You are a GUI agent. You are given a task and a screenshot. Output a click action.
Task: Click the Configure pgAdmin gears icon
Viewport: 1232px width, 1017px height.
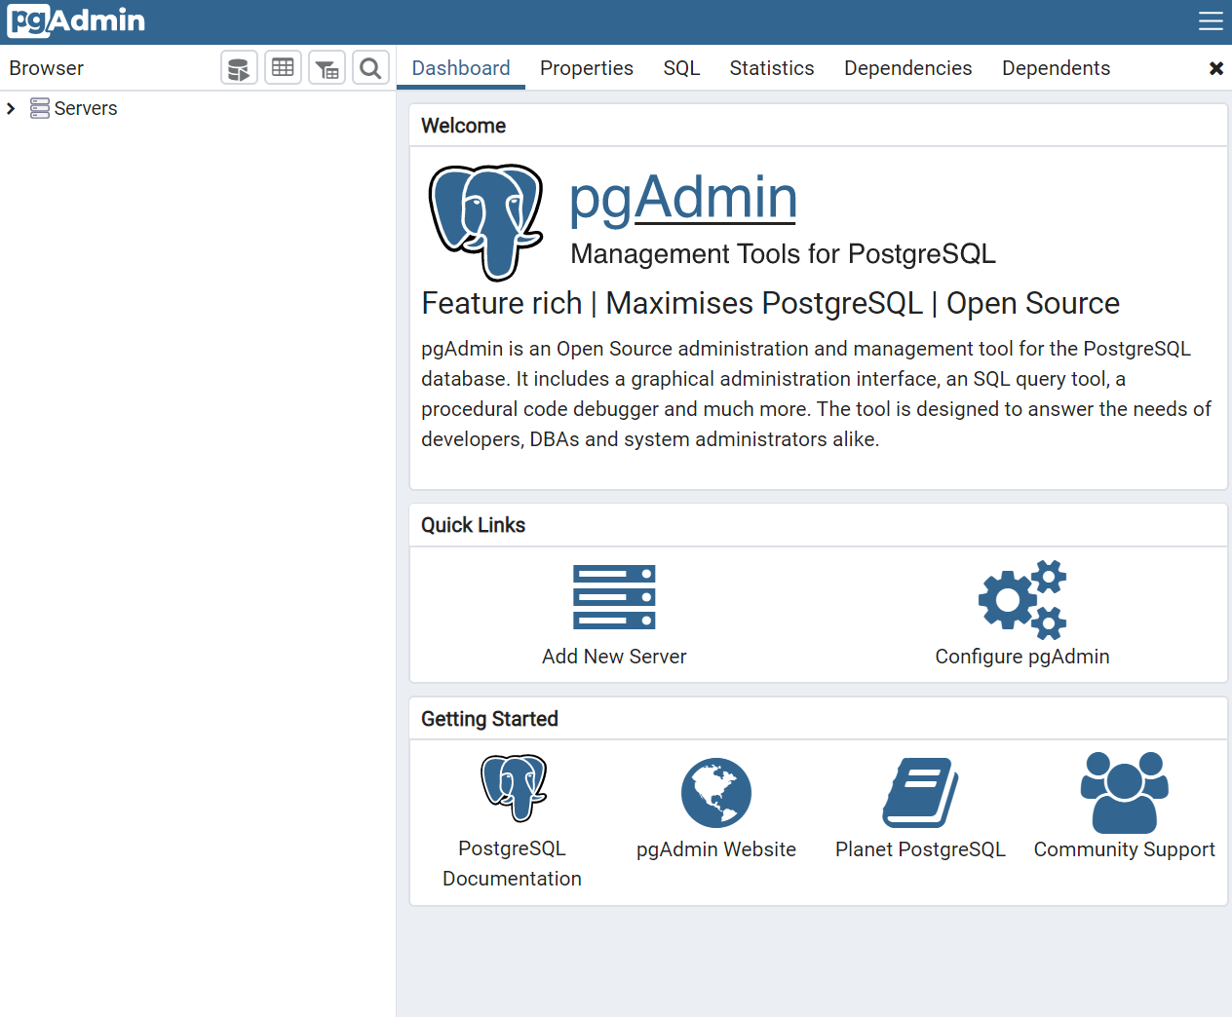1022,599
